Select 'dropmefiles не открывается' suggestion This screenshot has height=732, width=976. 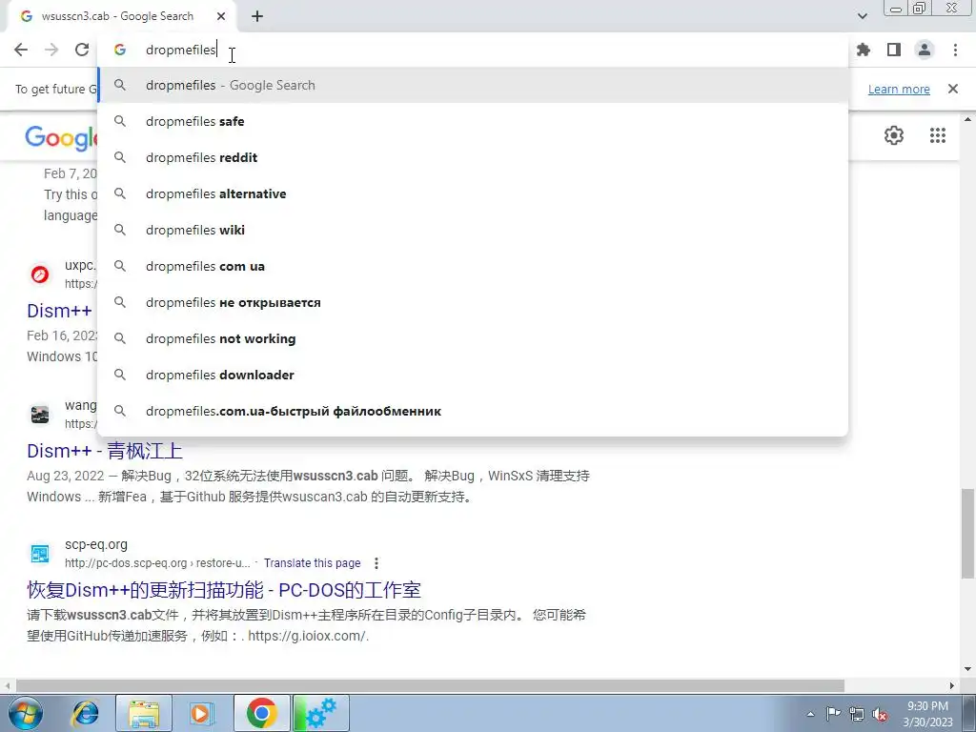pyautogui.click(x=473, y=302)
